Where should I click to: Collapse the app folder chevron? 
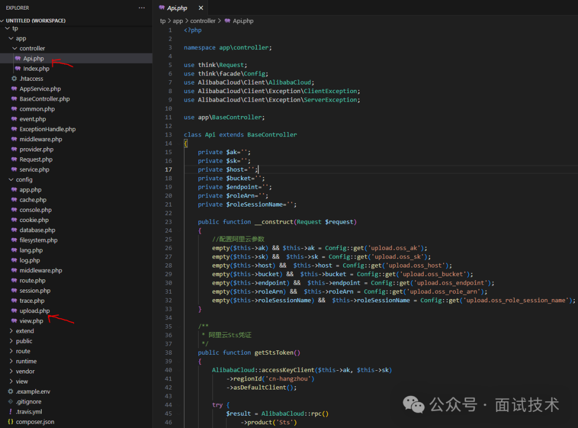(x=11, y=39)
